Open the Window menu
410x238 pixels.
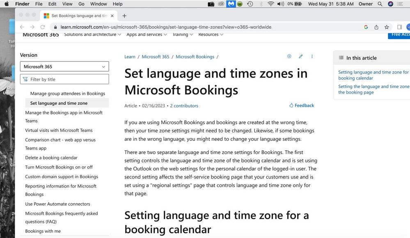coord(98,4)
